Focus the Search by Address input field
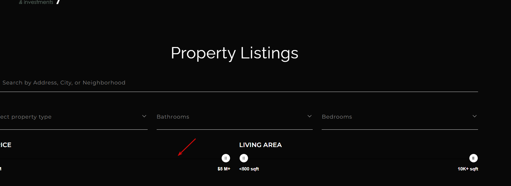511x186 pixels. (x=239, y=83)
